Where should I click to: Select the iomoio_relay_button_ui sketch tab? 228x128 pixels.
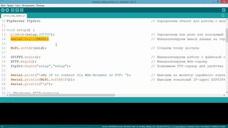pyautogui.click(x=14, y=16)
